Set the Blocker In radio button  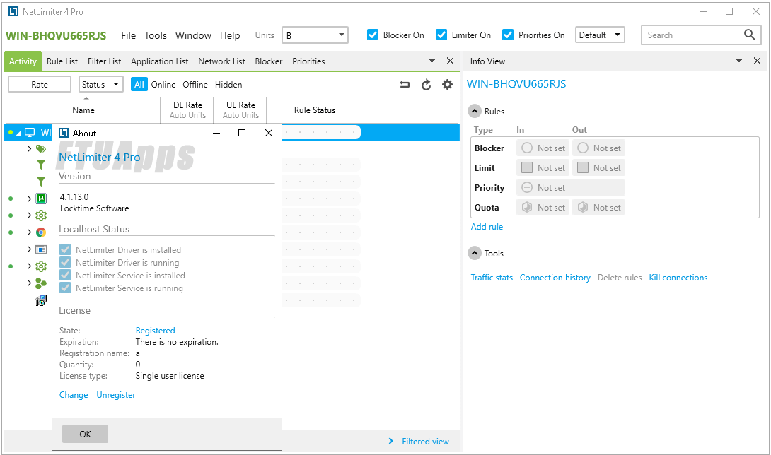(527, 148)
